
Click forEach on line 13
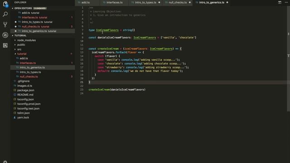click(x=121, y=53)
